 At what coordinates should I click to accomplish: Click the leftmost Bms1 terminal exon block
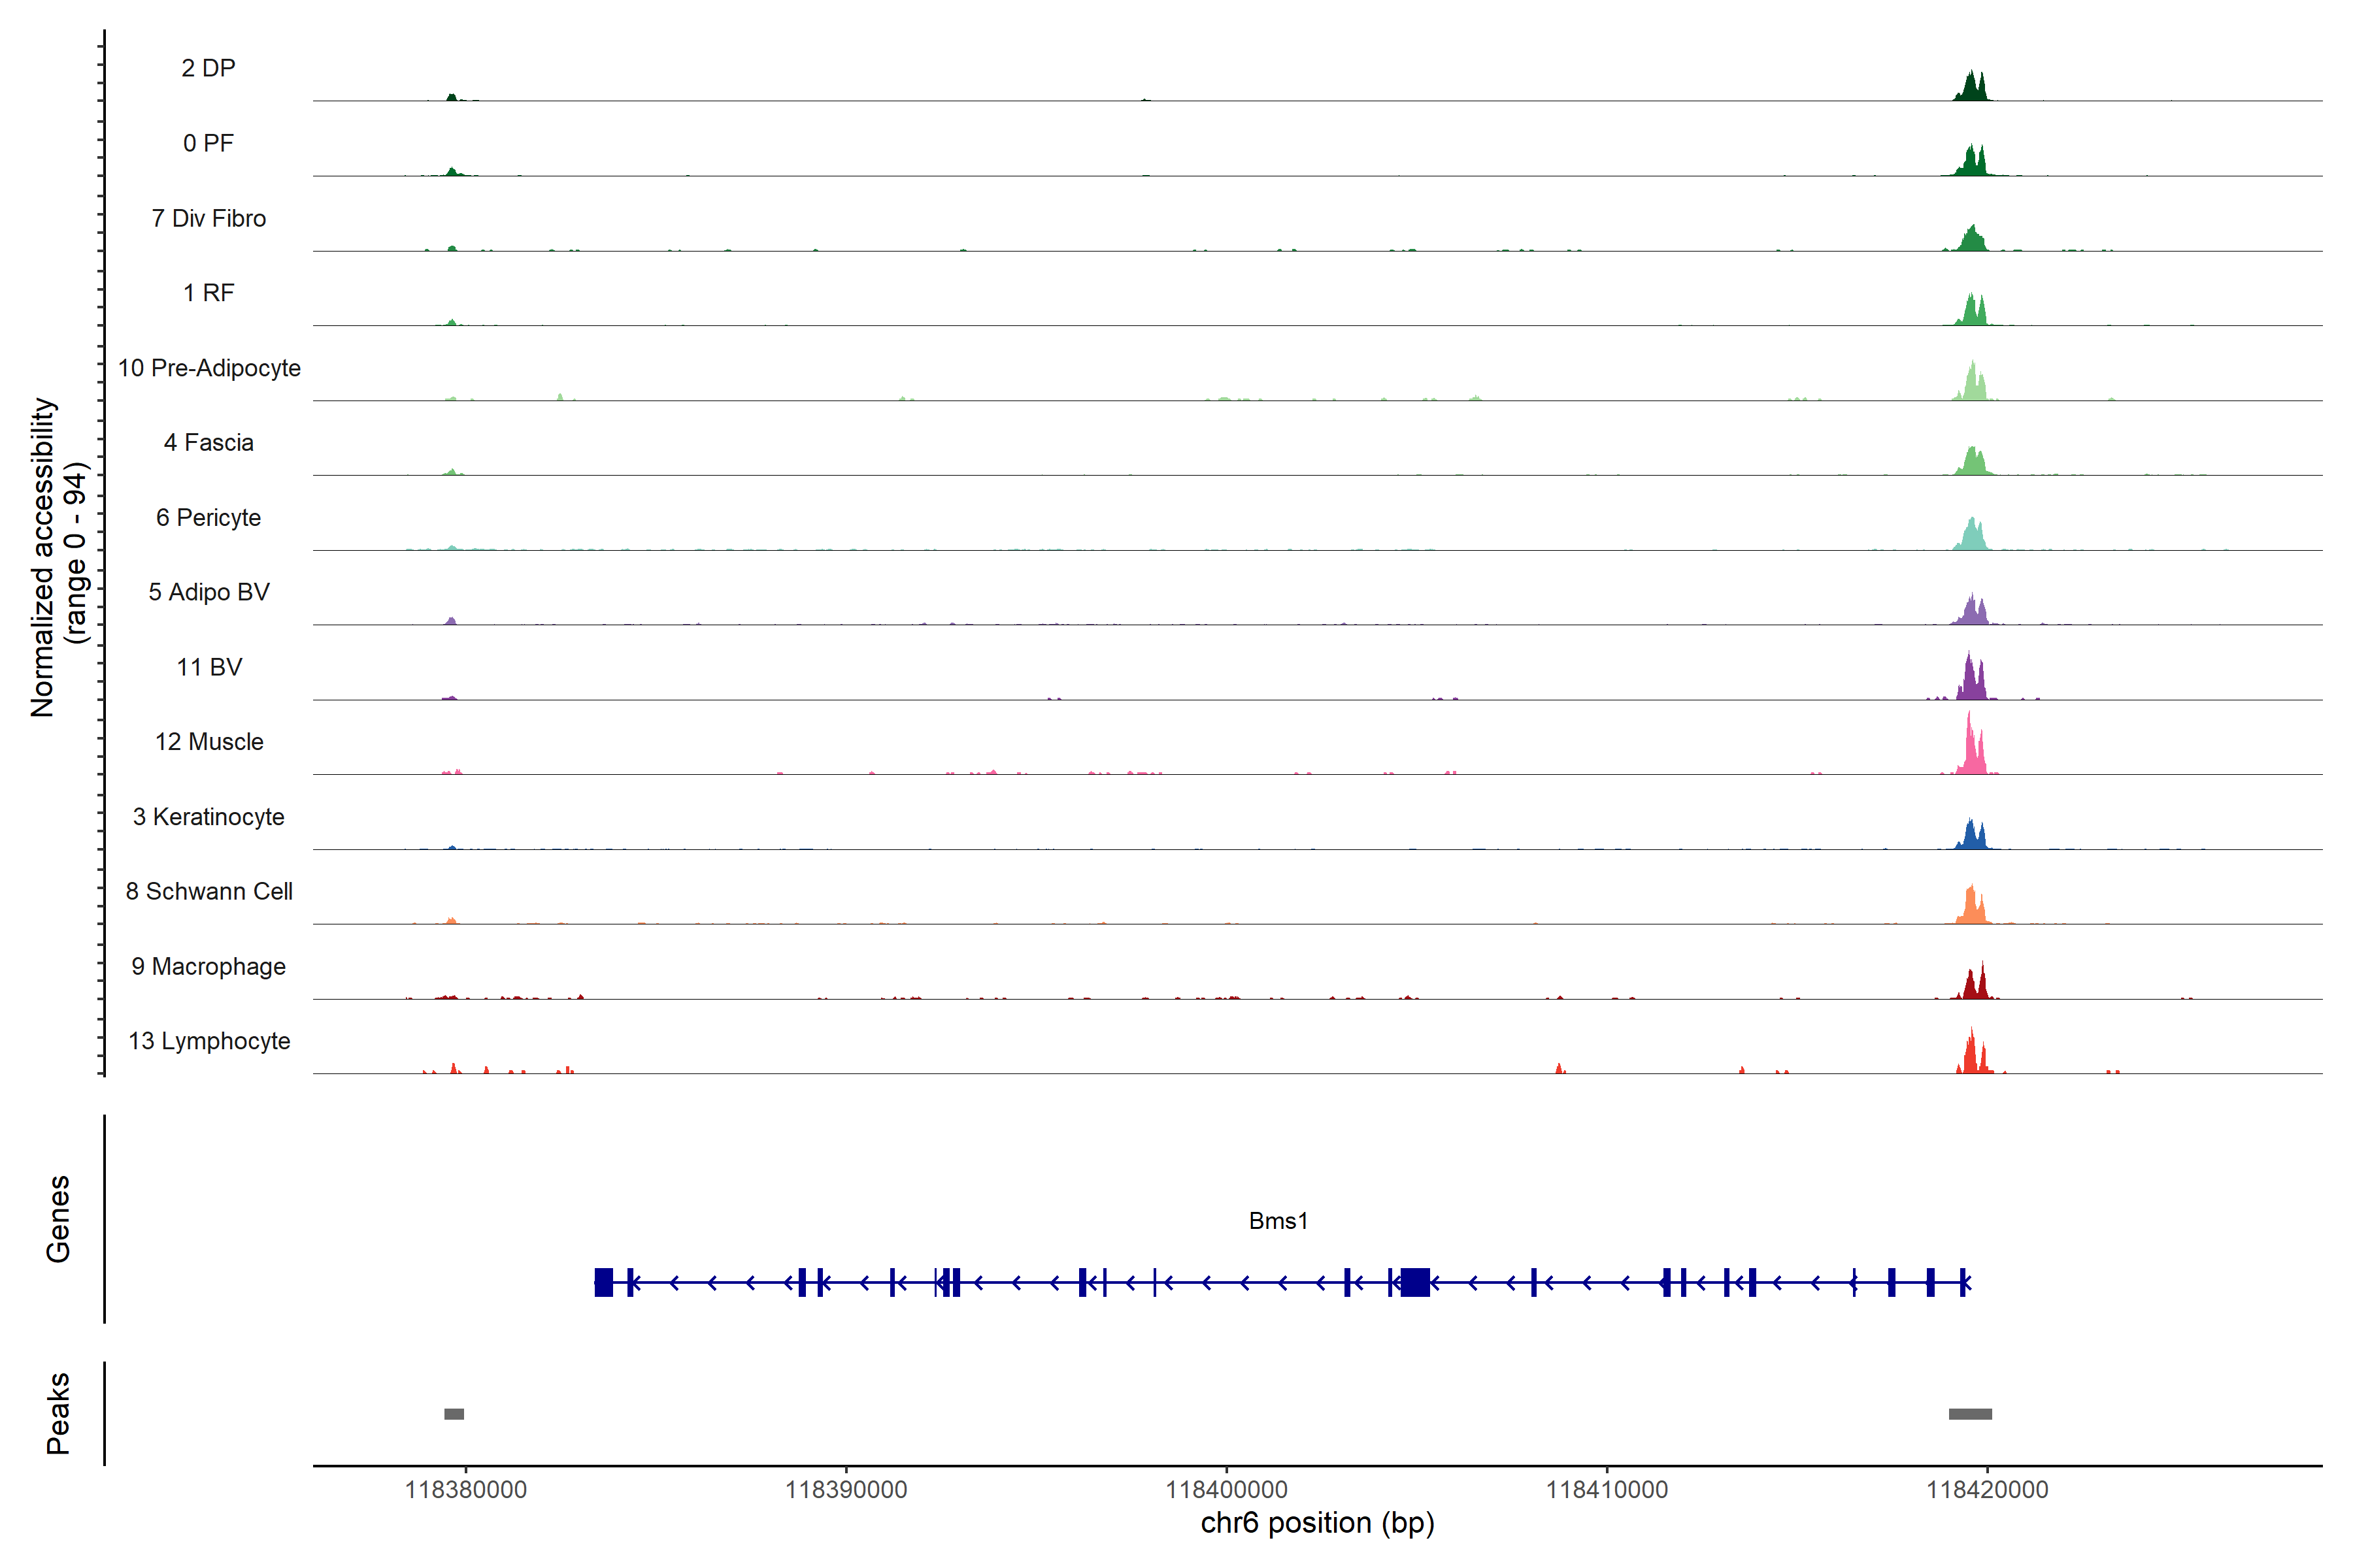coord(603,1282)
